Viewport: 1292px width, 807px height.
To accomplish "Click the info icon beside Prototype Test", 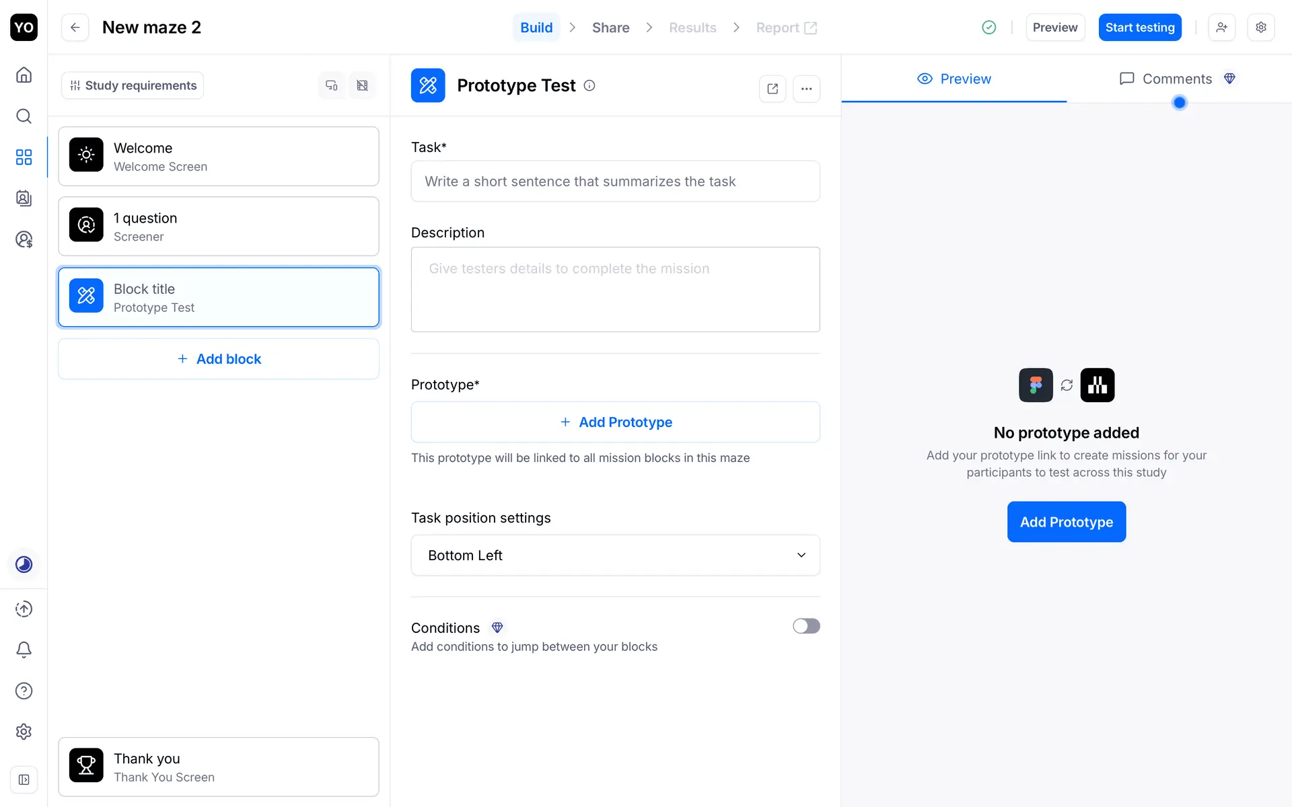I will point(589,85).
